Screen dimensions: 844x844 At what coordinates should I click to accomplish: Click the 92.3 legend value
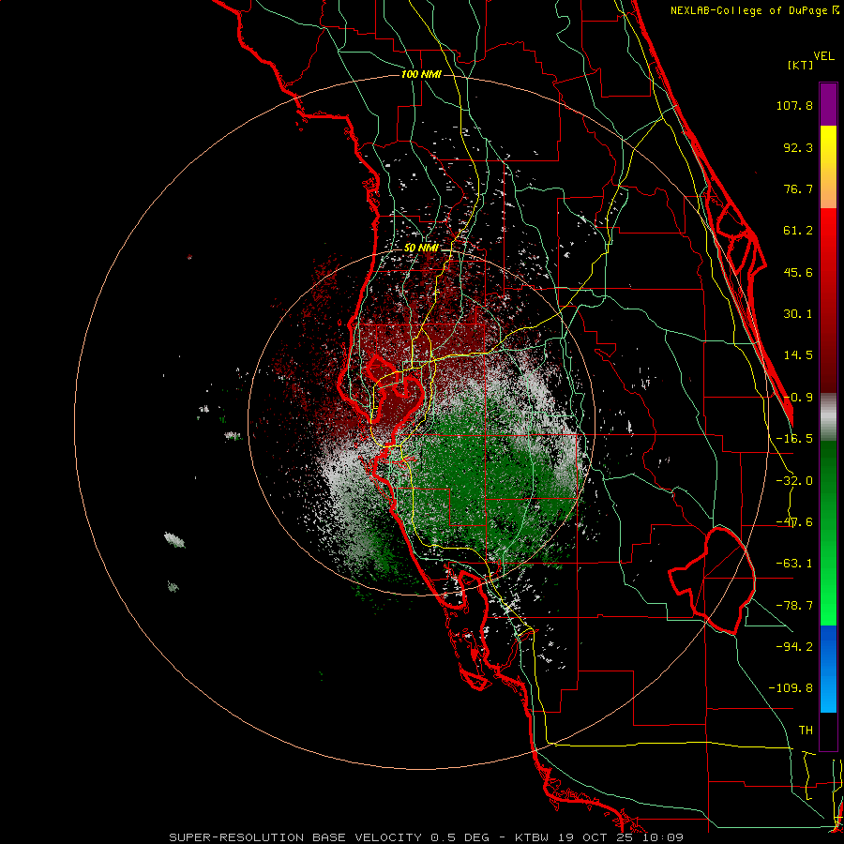click(798, 147)
